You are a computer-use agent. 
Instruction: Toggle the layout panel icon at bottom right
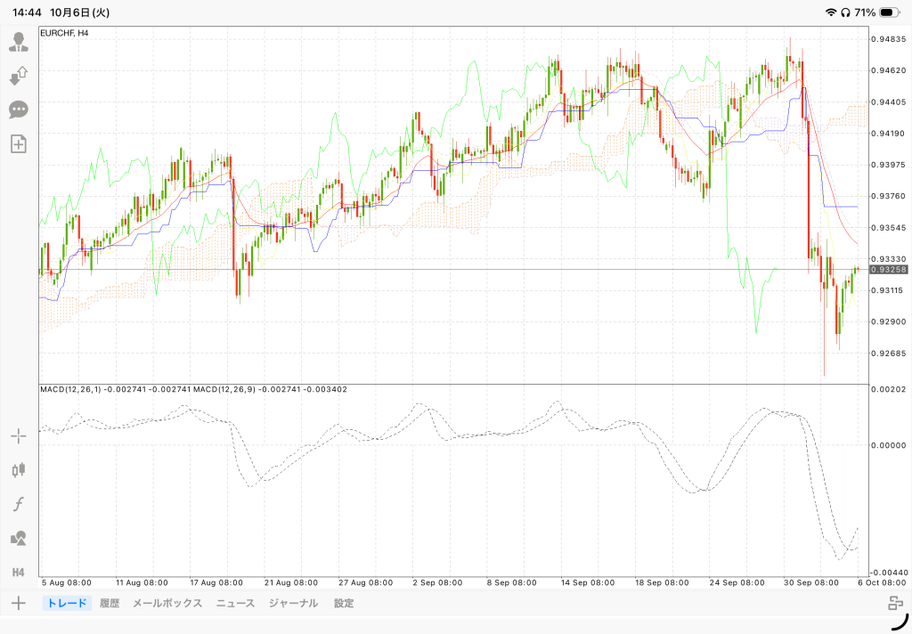[x=896, y=603]
